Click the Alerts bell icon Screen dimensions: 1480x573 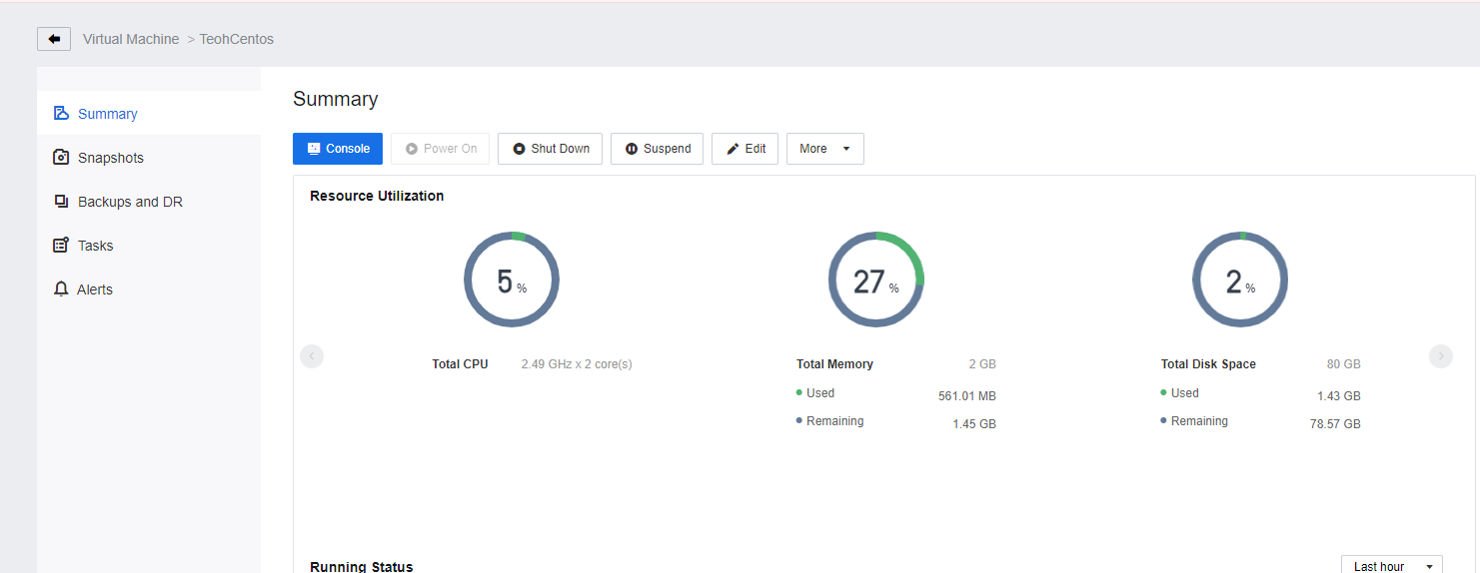pyautogui.click(x=61, y=289)
